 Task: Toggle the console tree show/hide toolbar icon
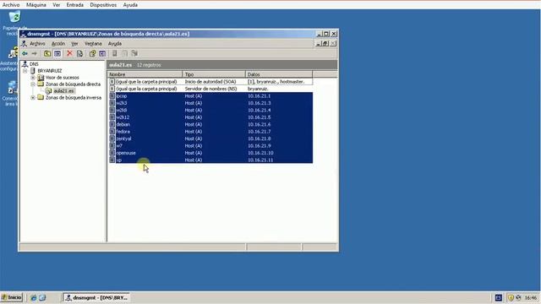(57, 53)
